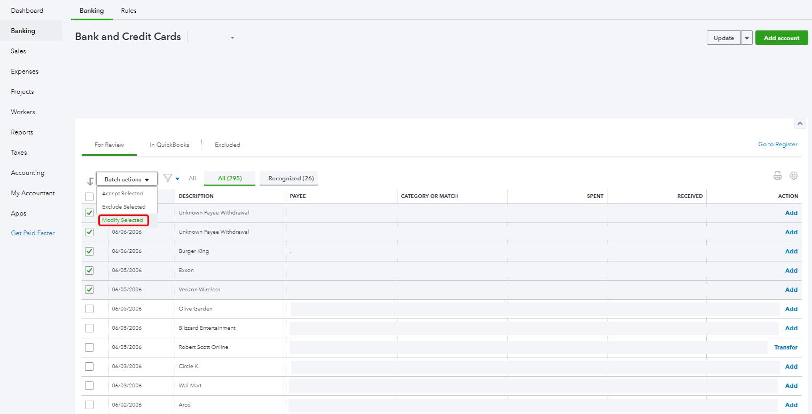Check the Wal-Mart row checkbox
The width and height of the screenshot is (812, 414).
coord(89,386)
